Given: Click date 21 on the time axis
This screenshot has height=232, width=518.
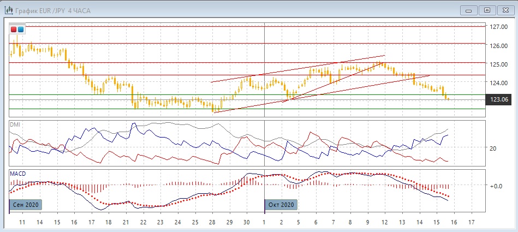Looking at the screenshot, I should pyautogui.click(x=126, y=223).
